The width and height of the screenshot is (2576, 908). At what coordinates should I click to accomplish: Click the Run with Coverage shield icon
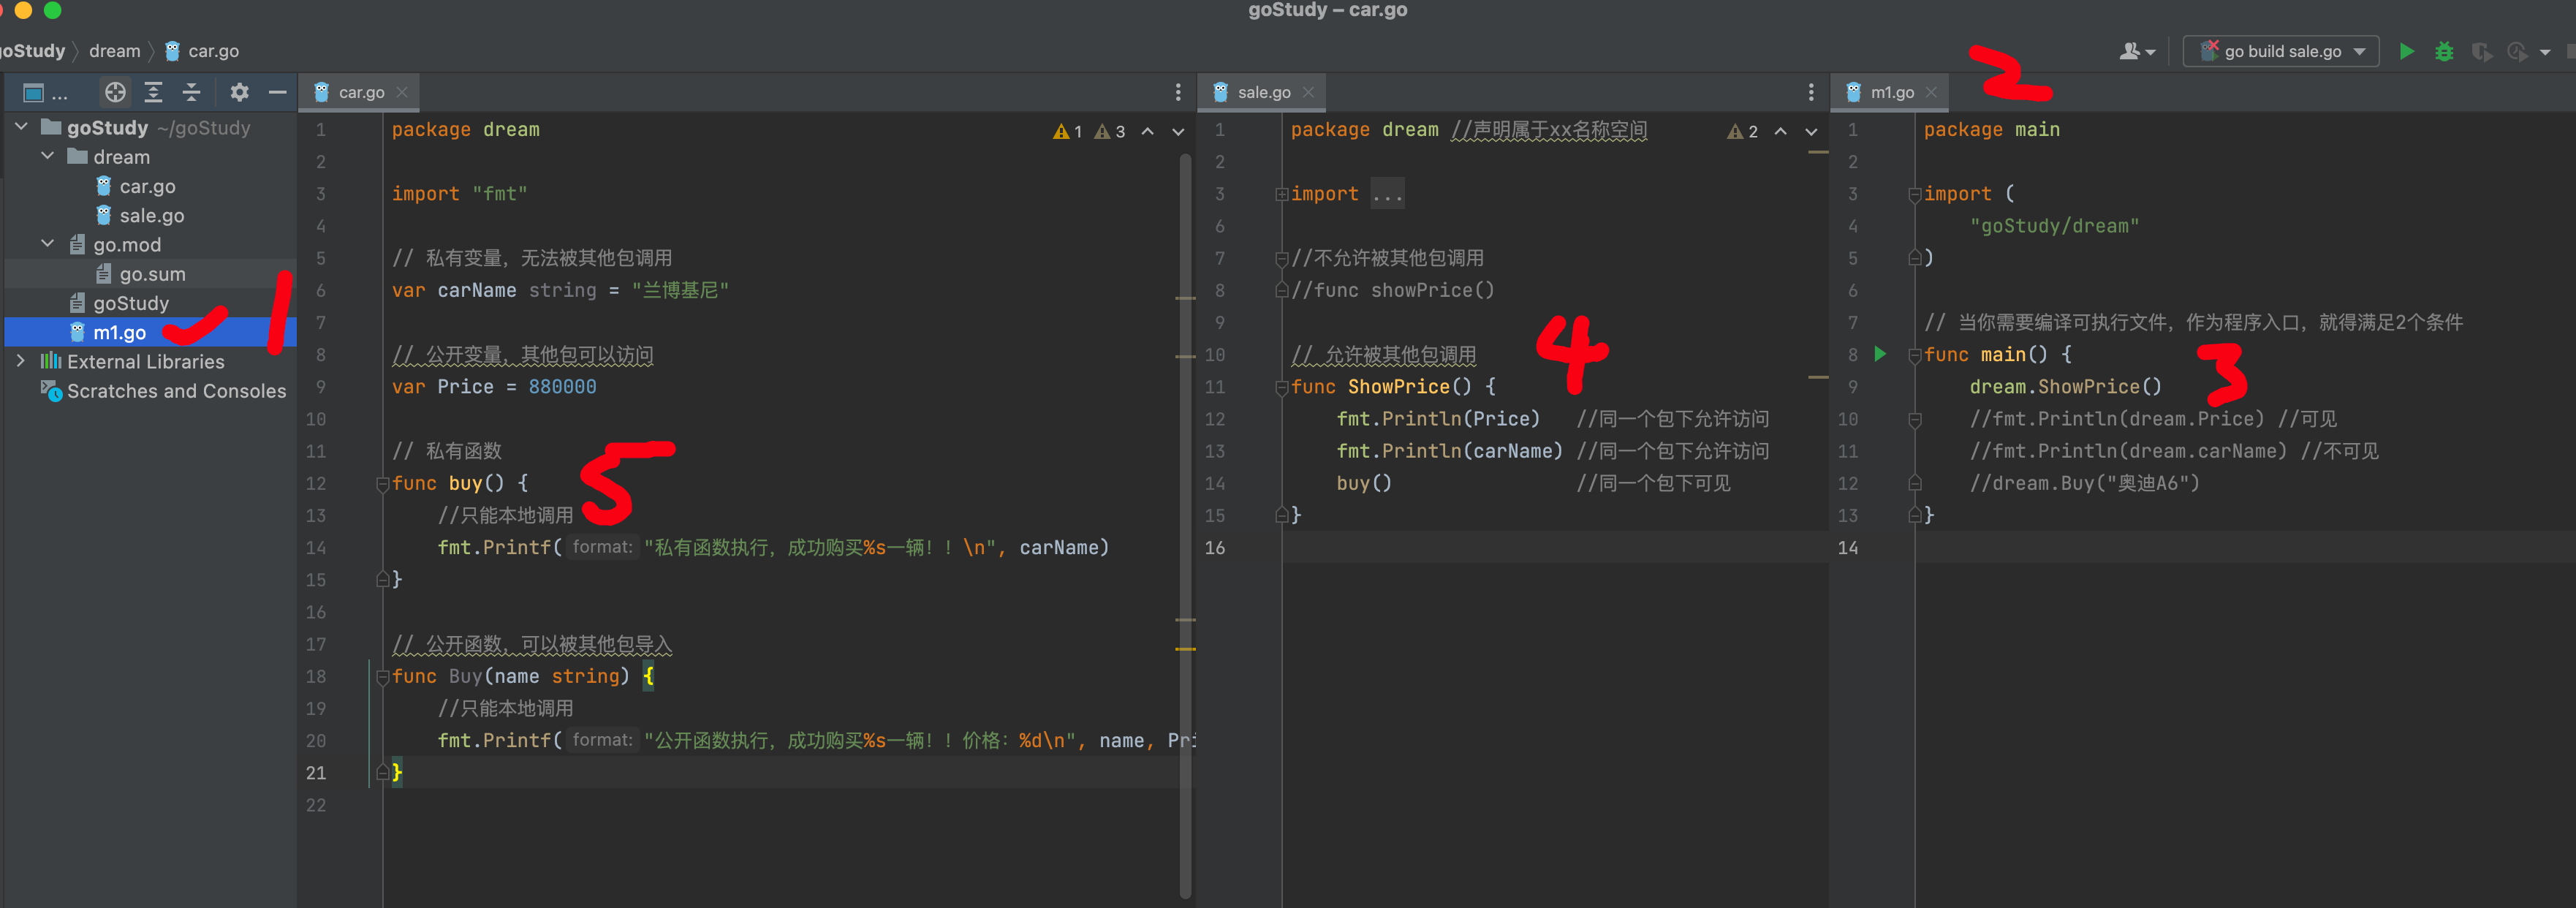point(2481,51)
